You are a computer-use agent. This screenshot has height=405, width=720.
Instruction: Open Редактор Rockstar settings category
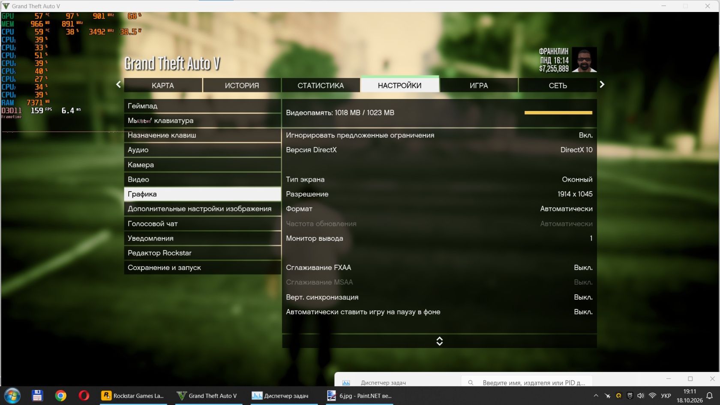(202, 253)
